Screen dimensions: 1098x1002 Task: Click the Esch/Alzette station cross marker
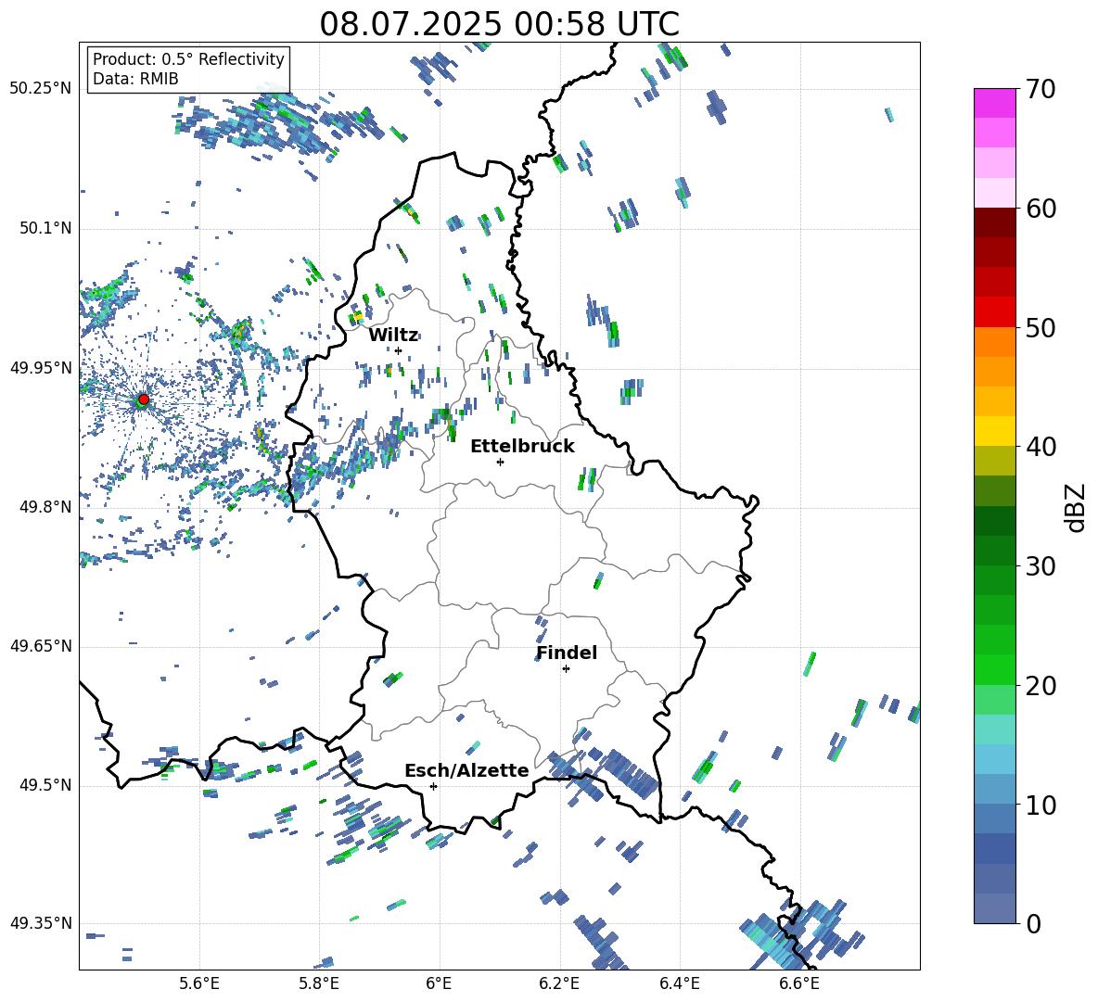433,786
